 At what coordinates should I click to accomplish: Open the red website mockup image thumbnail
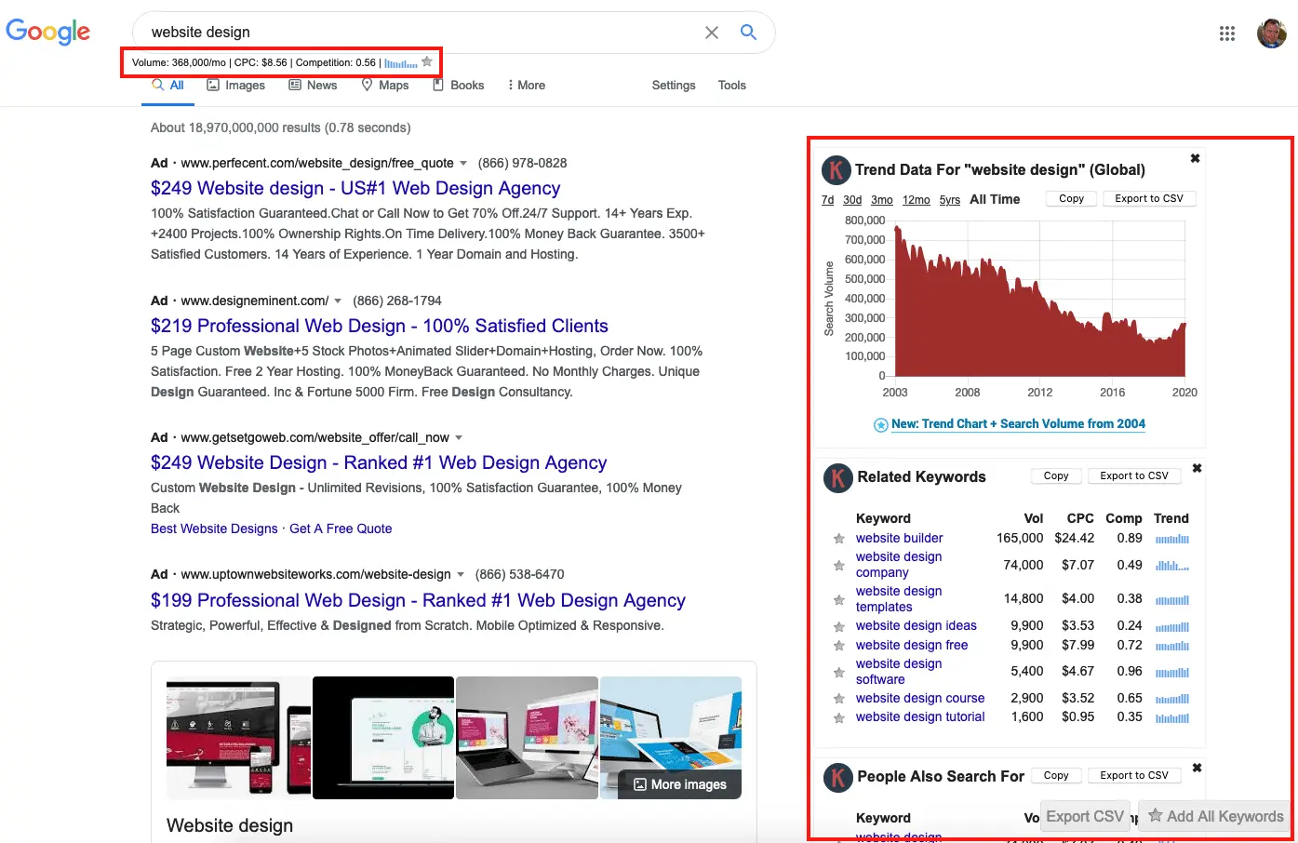238,738
